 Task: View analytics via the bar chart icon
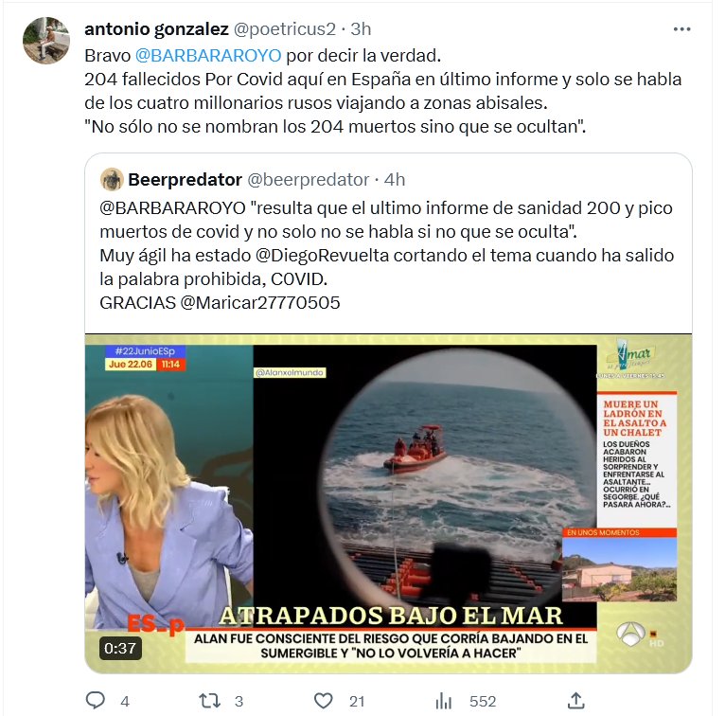[x=443, y=701]
